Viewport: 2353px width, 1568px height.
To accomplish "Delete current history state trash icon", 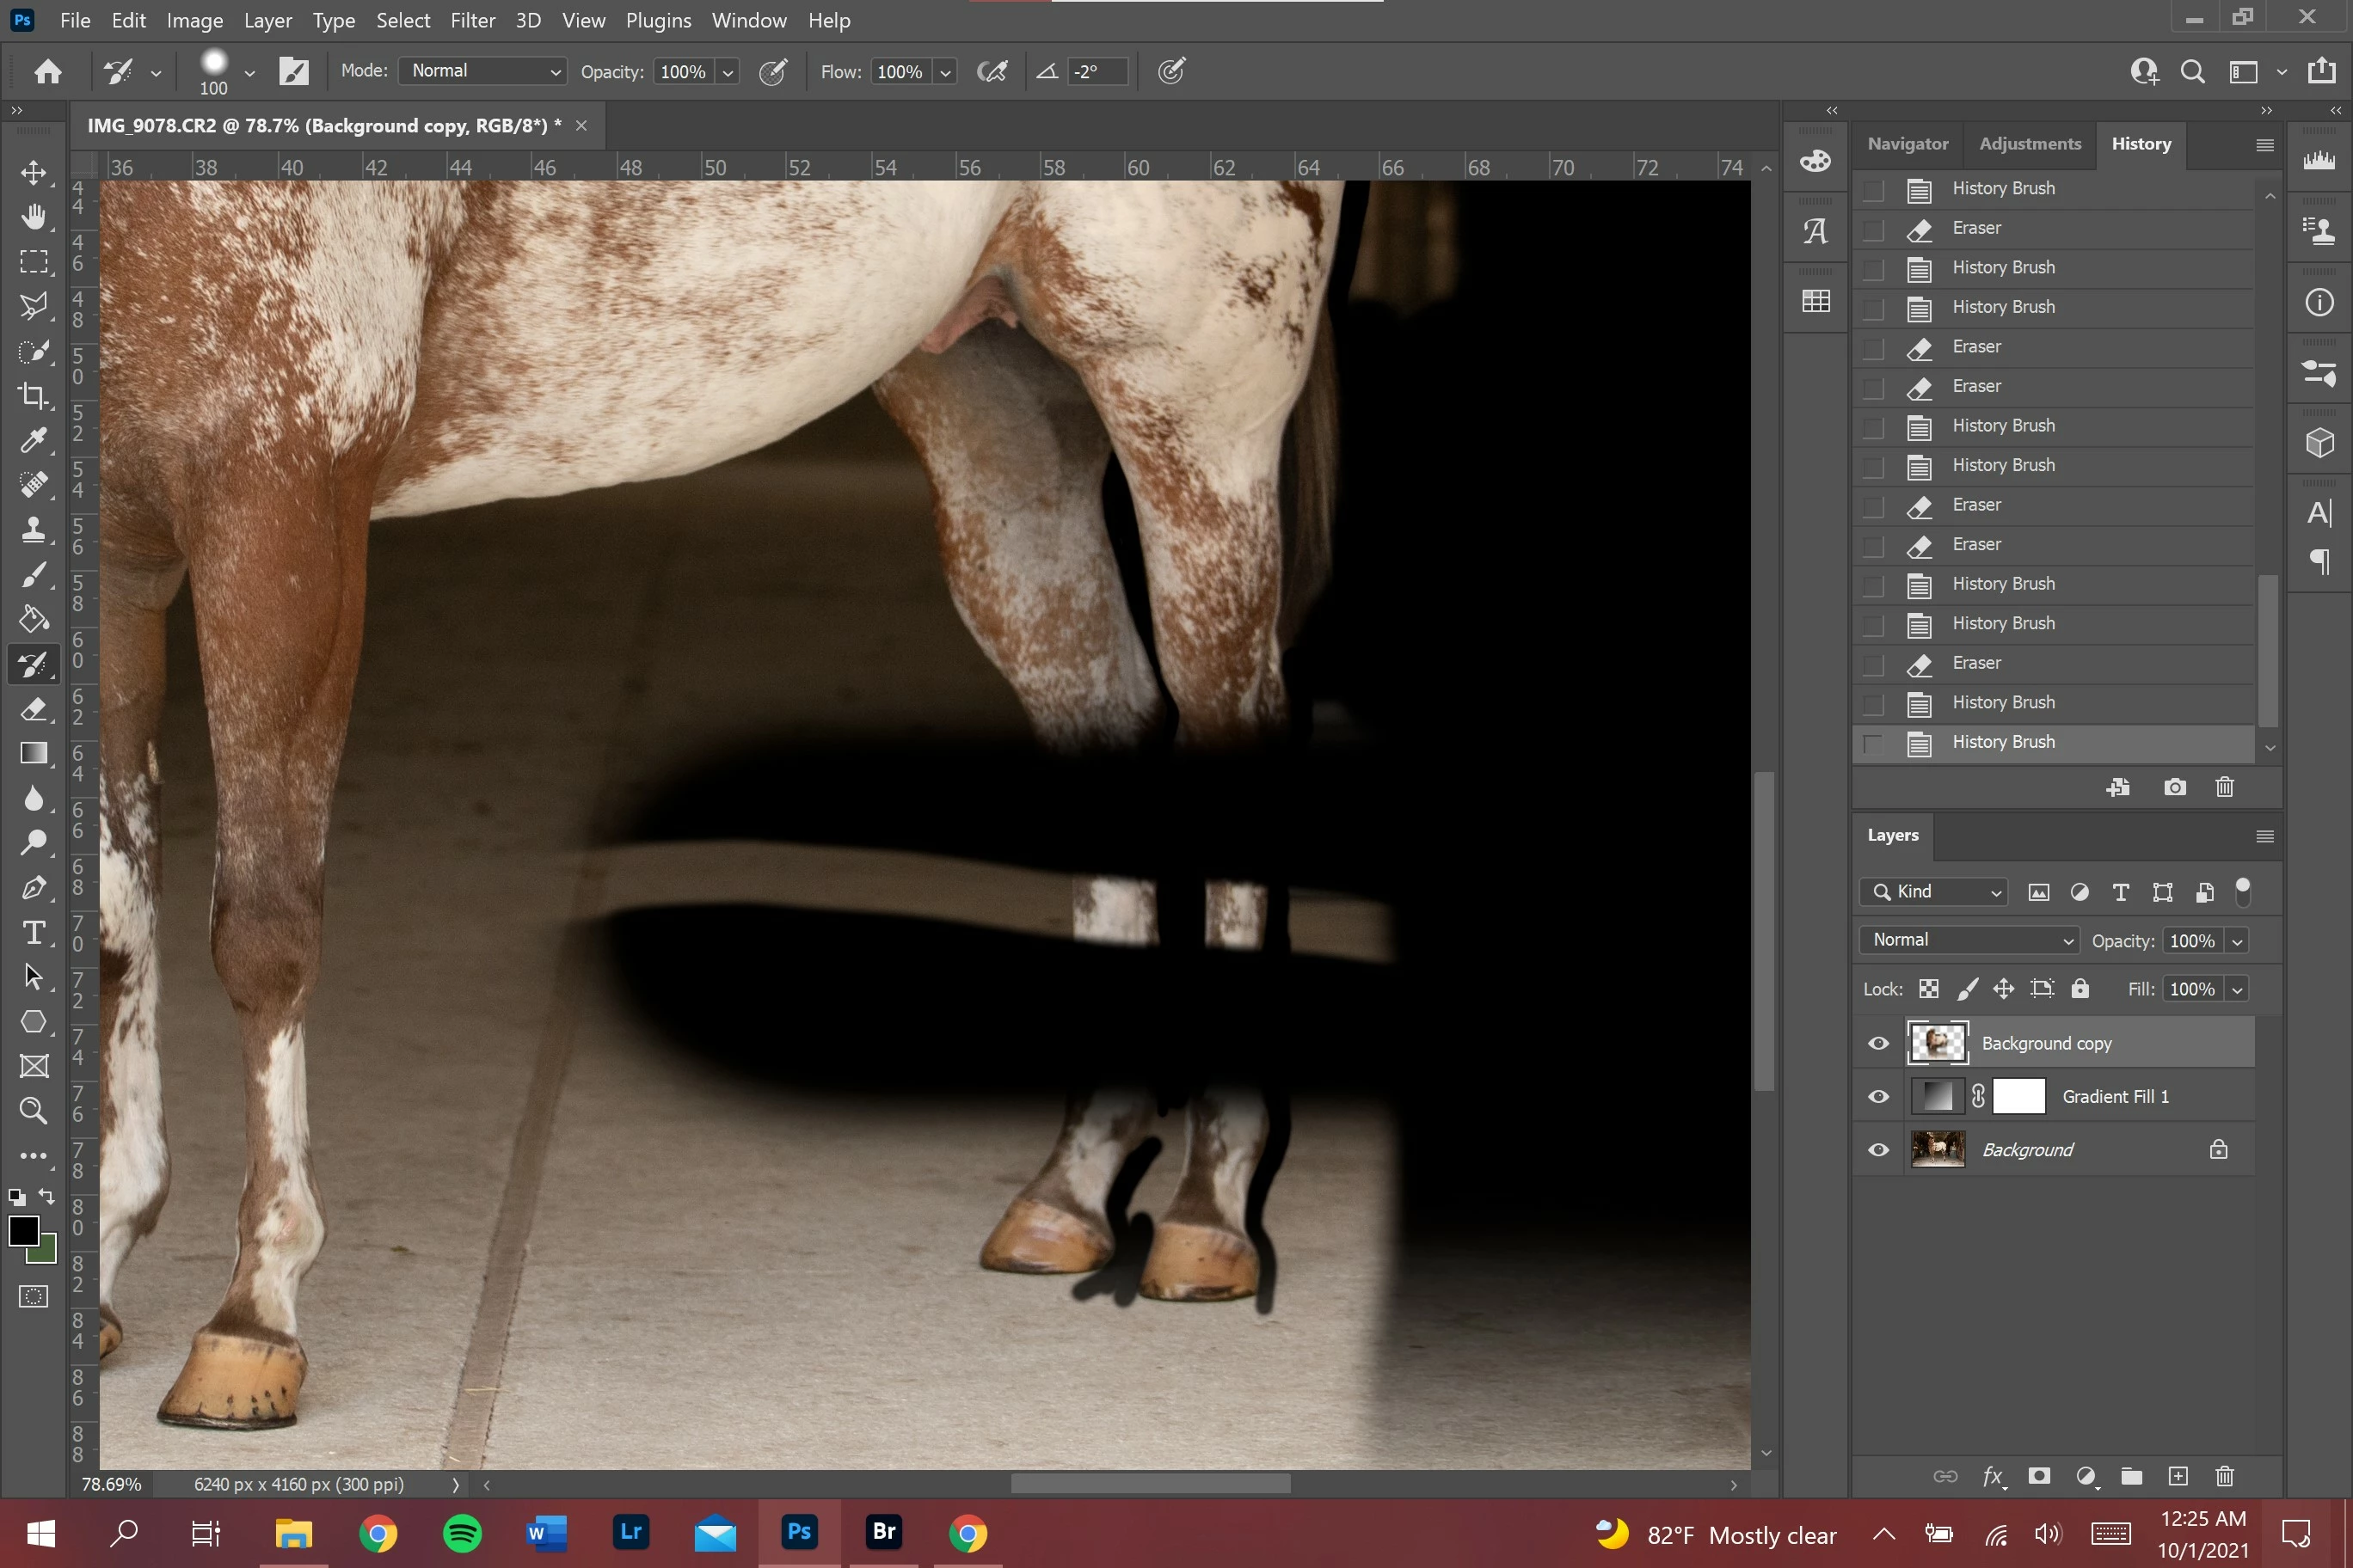I will point(2224,787).
